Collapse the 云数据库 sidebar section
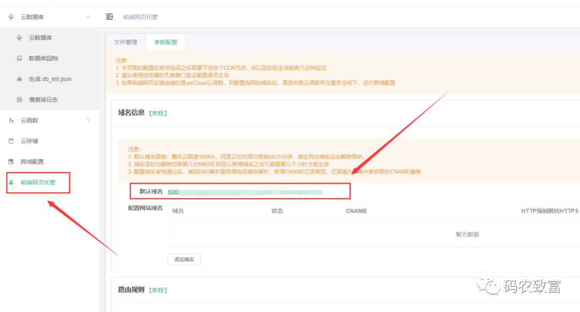This screenshot has width=580, height=312. pyautogui.click(x=89, y=17)
